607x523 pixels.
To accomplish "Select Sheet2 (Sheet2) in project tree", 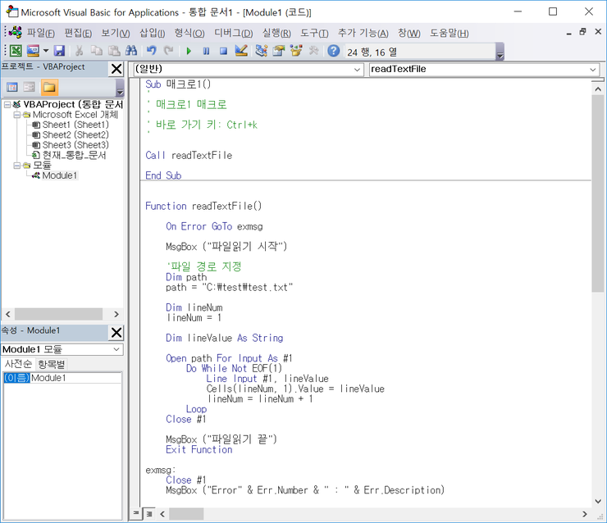I will [x=75, y=134].
